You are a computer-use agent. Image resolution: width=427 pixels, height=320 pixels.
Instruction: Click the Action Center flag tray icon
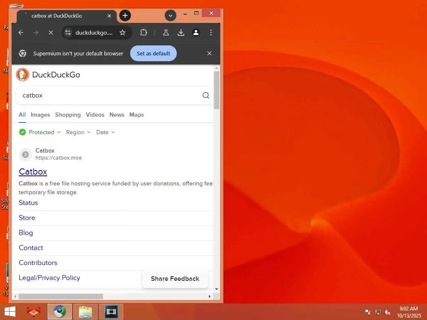[367, 312]
